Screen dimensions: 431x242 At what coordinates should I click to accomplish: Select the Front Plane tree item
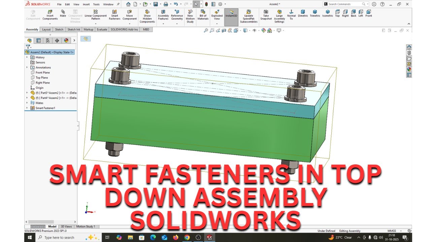click(42, 73)
